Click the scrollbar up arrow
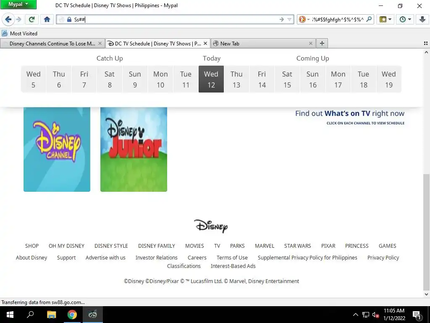The image size is (430, 323). pyautogui.click(x=426, y=52)
